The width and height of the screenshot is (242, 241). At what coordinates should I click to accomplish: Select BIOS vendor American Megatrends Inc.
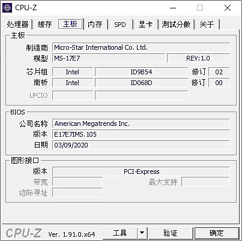coord(141,123)
